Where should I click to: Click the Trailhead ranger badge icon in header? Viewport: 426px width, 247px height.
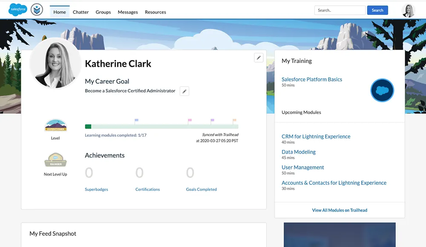tap(37, 10)
